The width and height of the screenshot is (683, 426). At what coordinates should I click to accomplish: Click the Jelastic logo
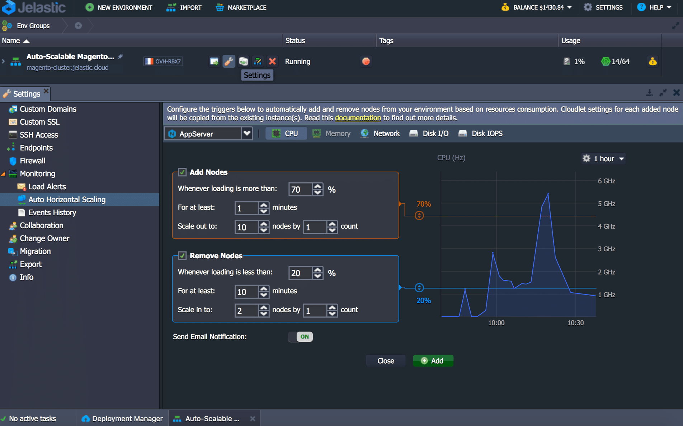click(x=34, y=7)
